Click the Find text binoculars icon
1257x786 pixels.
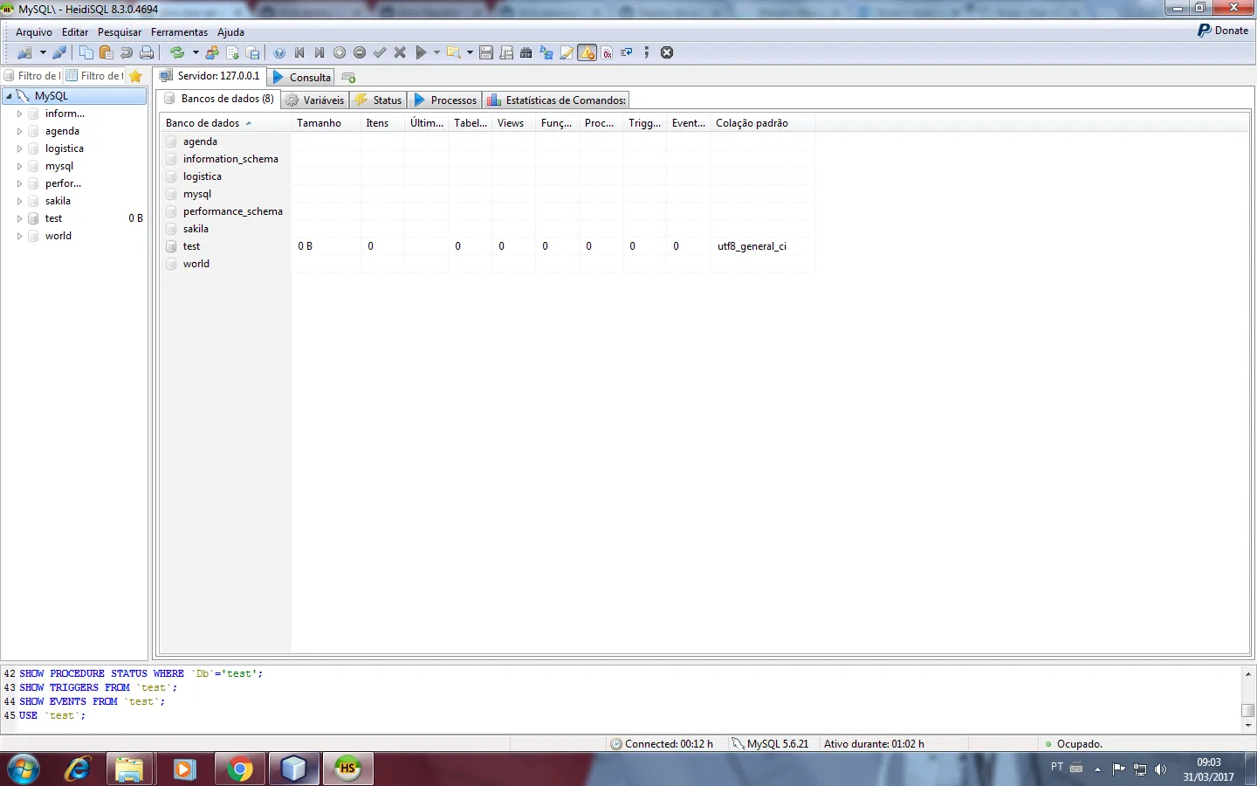525,52
